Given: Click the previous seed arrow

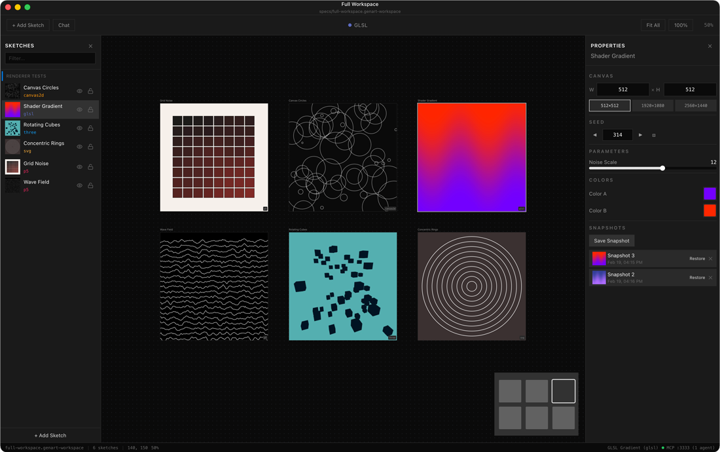Looking at the screenshot, I should click(595, 134).
